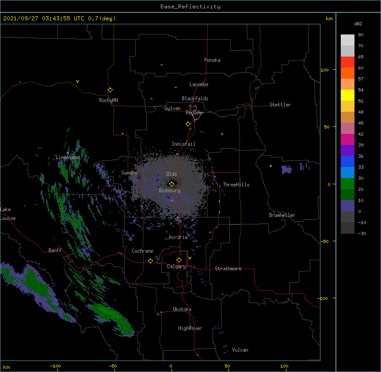This screenshot has height=372, width=381.
Task: Click the Sylvan label
Action: [x=172, y=108]
